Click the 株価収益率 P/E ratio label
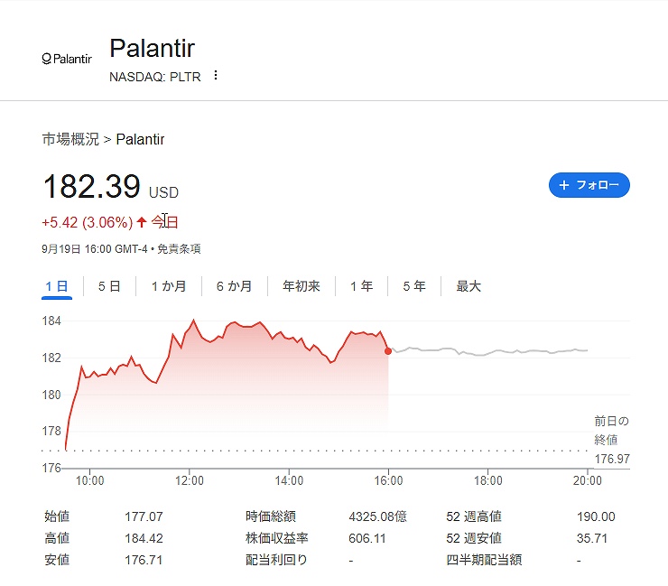668x586 pixels. pyautogui.click(x=276, y=538)
